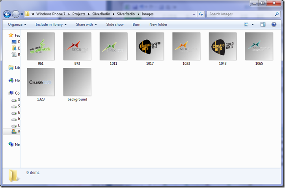Select the 1017 WSFM Classic Hits thumbnail
Image resolution: width=285 pixels, height=188 pixels.
pyautogui.click(x=150, y=47)
